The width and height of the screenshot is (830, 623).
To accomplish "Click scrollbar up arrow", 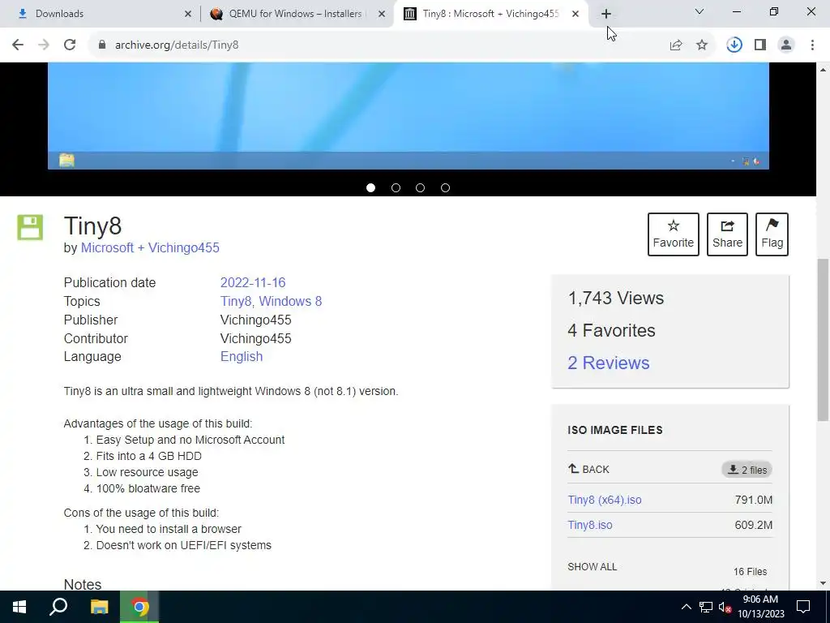I will (824, 70).
